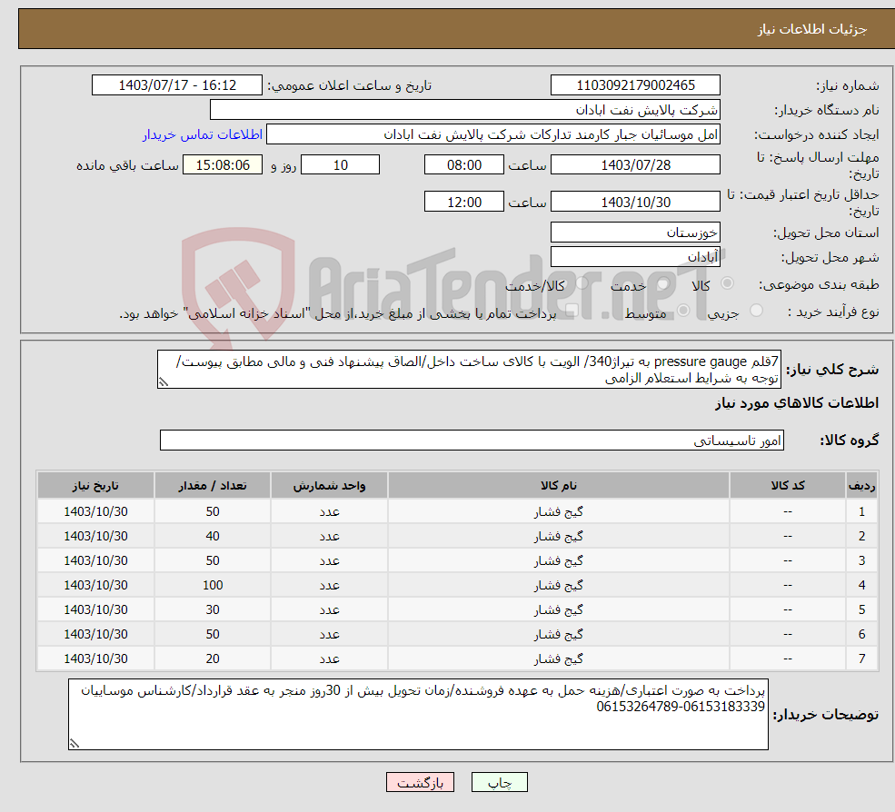Click the delivery province field خوزستان
The image size is (895, 812).
pos(635,233)
